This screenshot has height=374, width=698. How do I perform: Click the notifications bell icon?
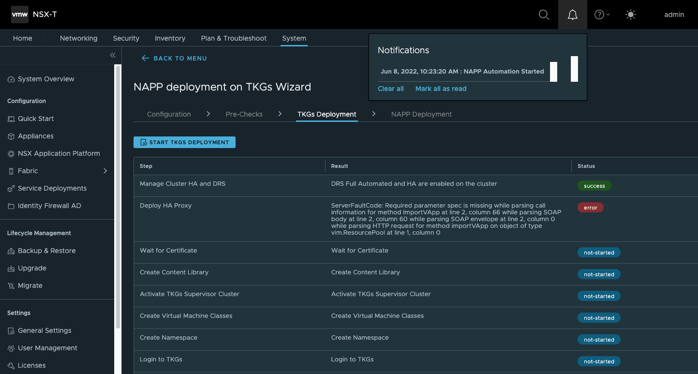pyautogui.click(x=573, y=15)
